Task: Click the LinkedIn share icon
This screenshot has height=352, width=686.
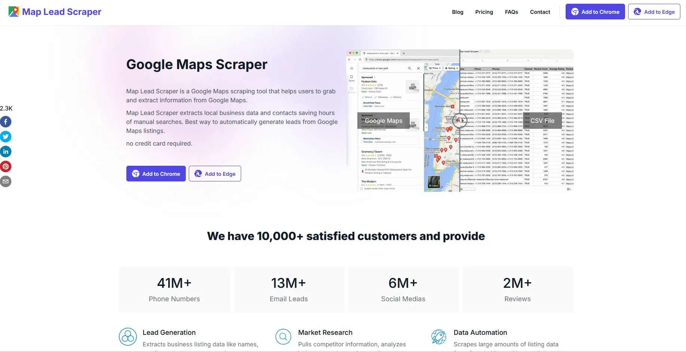Action: (6, 152)
